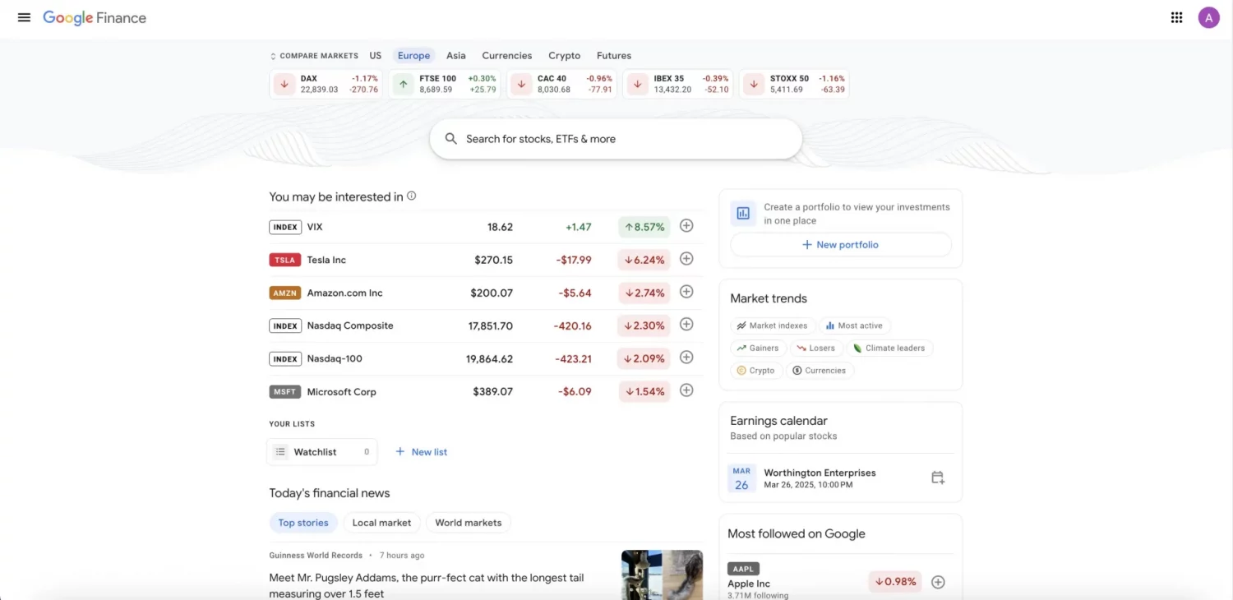The height and width of the screenshot is (600, 1233).
Task: Add Apple Inc to a watchlist
Action: click(938, 582)
